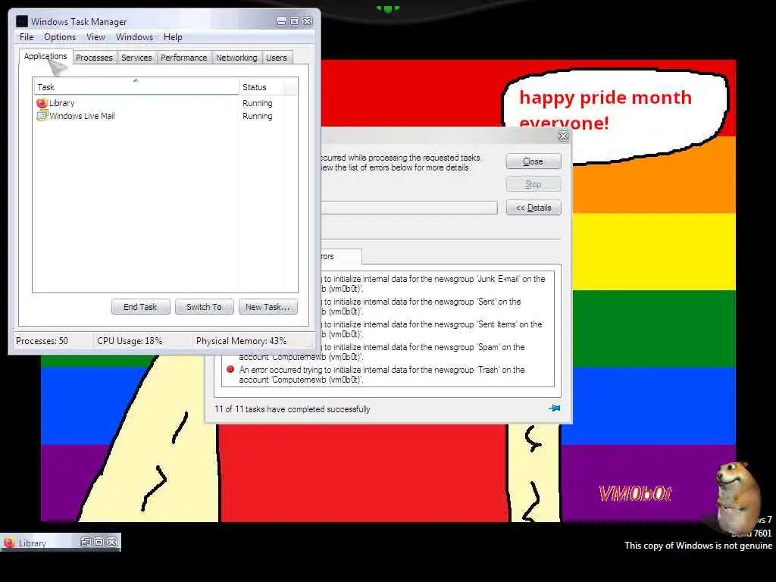Screen dimensions: 776x582
Task: Close the Windows Task Manager window
Action: [x=308, y=21]
